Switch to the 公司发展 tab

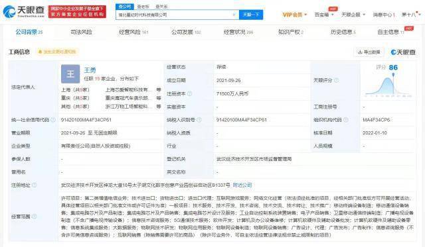186,32
